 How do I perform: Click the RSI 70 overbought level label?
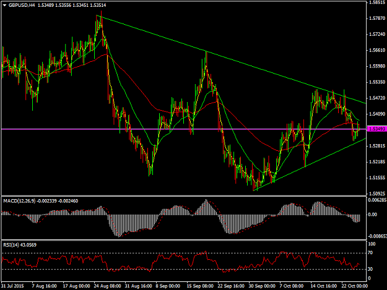click(x=370, y=253)
